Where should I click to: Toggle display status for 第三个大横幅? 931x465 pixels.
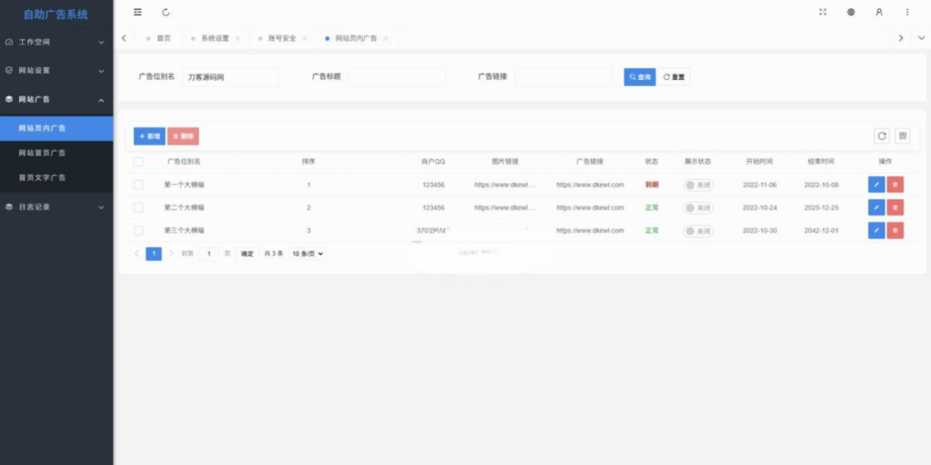(x=698, y=231)
